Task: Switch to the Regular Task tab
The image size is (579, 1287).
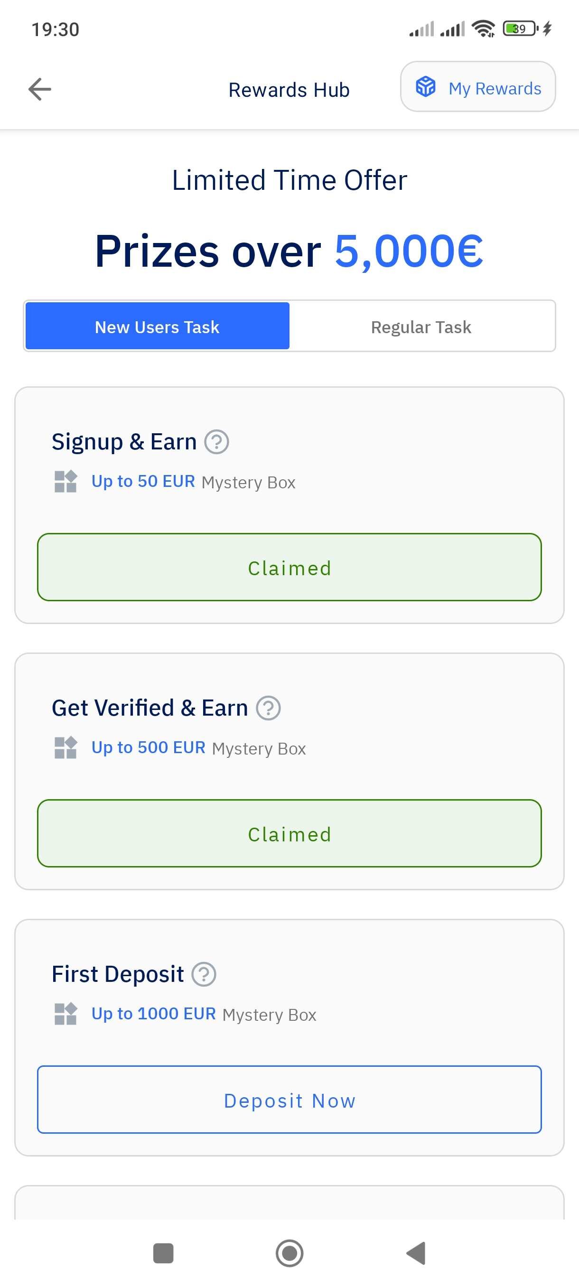Action: point(421,327)
